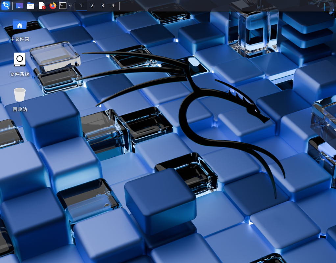
Task: Select the home folder desktop icon
Action: click(x=20, y=25)
